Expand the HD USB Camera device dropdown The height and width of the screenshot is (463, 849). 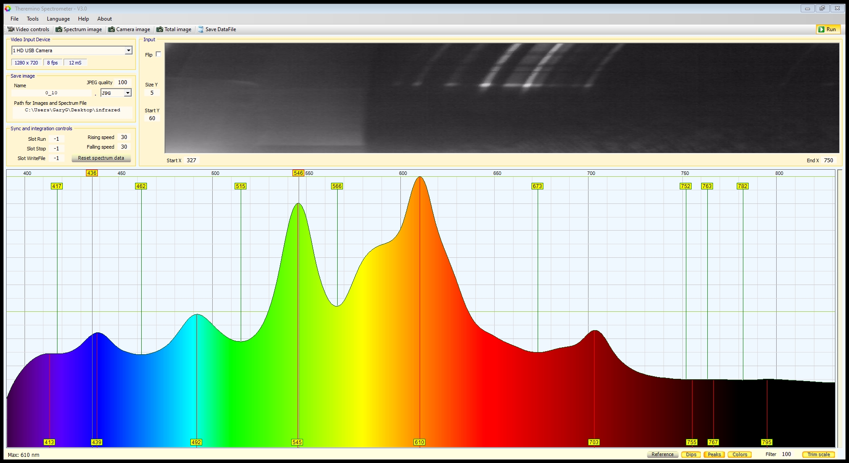[x=128, y=50]
